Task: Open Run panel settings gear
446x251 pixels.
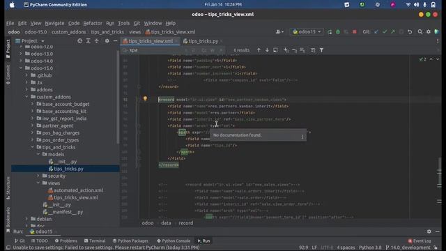Action: click(x=429, y=231)
